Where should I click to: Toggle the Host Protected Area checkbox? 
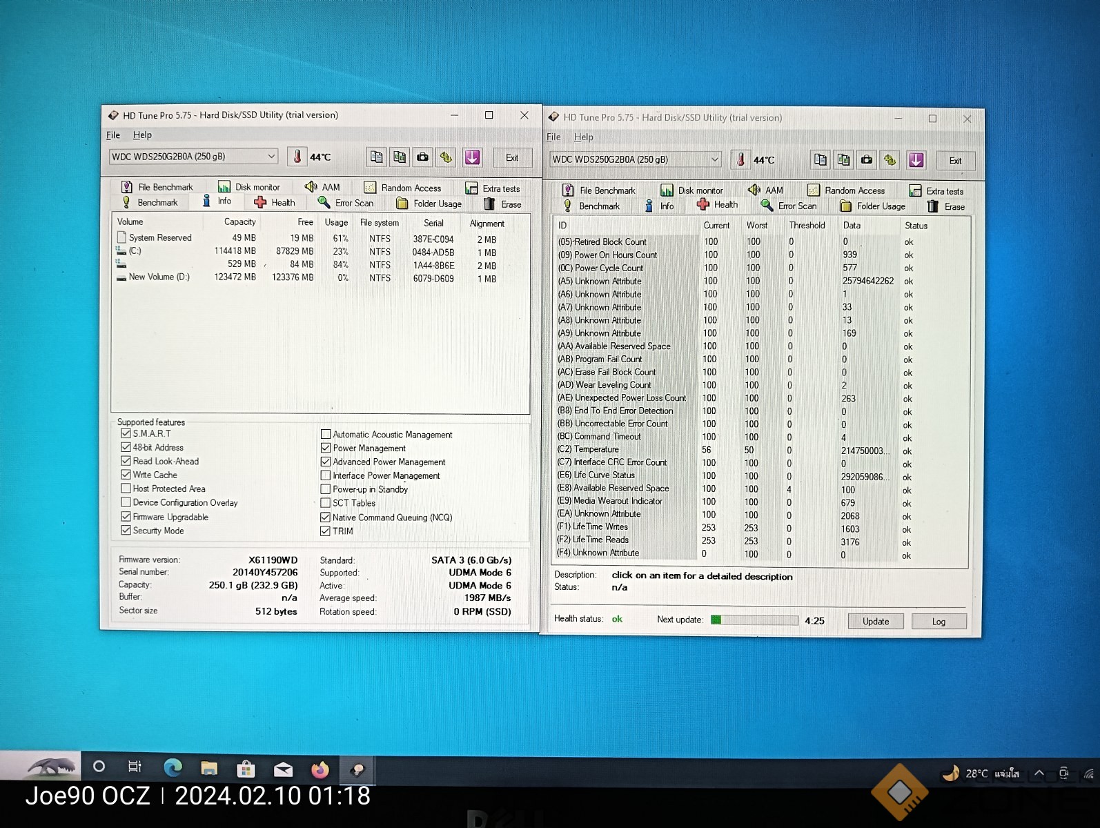click(126, 489)
